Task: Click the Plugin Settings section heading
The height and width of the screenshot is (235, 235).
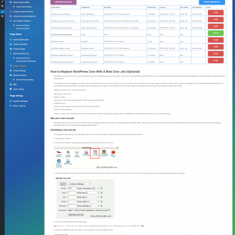Action: (x=16, y=96)
